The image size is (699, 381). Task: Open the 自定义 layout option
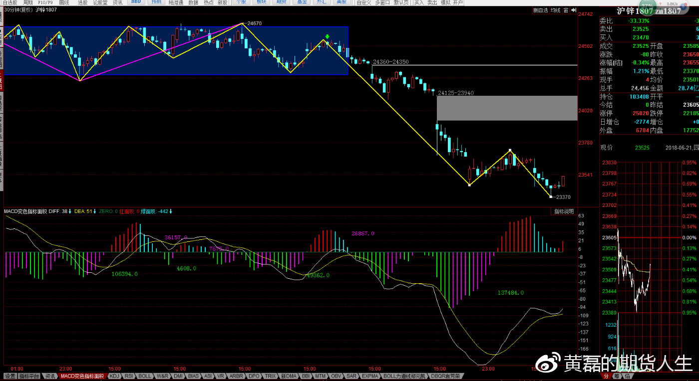click(x=363, y=2)
